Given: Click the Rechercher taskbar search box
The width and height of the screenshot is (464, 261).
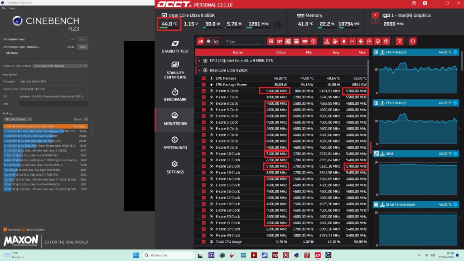Looking at the screenshot, I should point(169,255).
